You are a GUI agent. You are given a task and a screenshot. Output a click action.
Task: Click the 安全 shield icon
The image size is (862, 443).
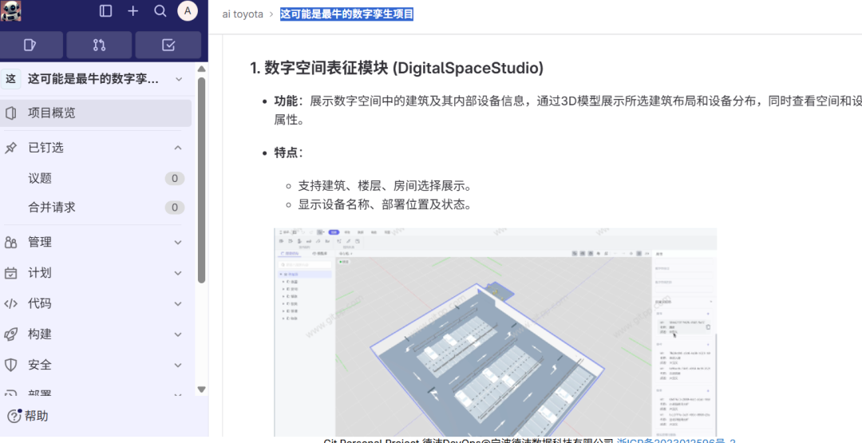10,365
